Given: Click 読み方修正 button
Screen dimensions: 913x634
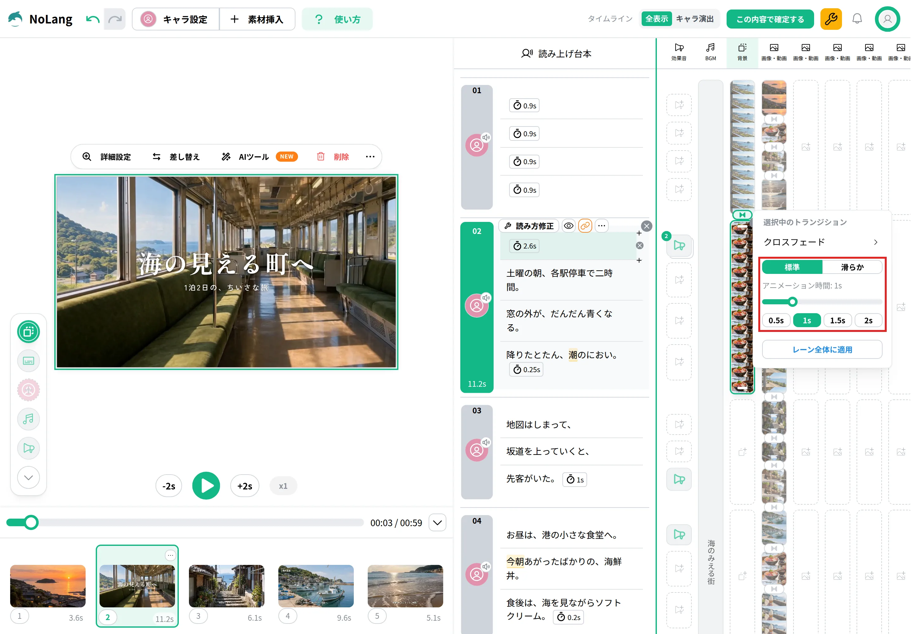Looking at the screenshot, I should 528,226.
